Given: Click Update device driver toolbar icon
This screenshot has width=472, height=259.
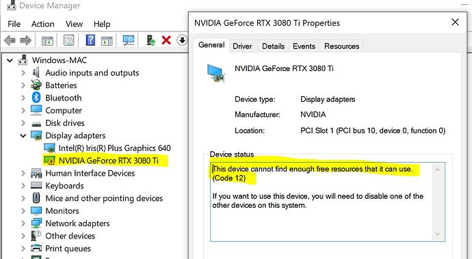Looking at the screenshot, I should pos(150,40).
